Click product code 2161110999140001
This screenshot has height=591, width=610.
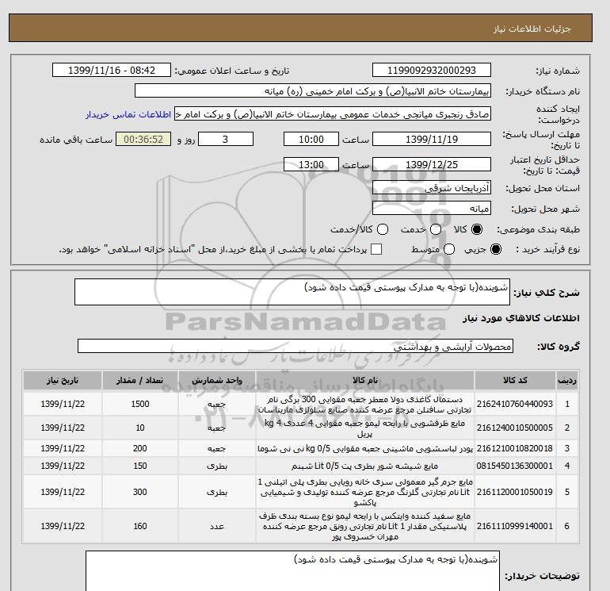click(515, 526)
